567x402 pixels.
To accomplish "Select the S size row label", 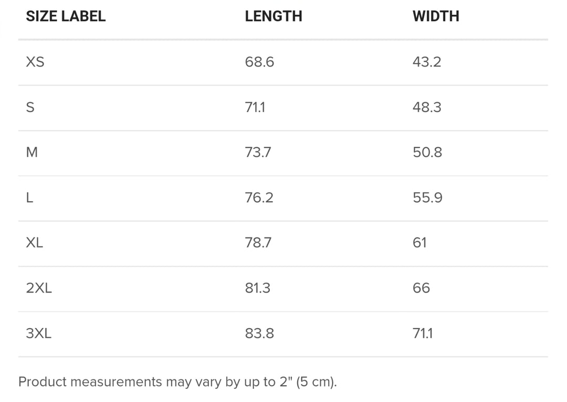I will (x=30, y=107).
